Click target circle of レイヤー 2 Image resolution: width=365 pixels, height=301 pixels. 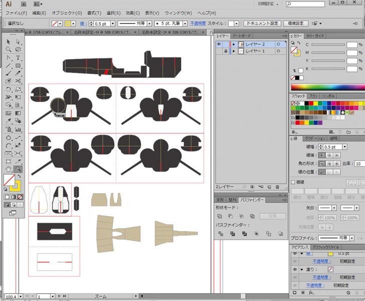[278, 44]
